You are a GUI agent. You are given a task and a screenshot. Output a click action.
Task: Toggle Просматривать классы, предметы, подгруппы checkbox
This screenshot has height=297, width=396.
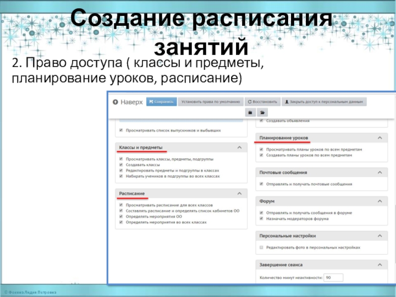(121, 159)
